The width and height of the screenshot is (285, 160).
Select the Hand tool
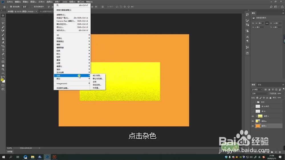(x=3, y=65)
